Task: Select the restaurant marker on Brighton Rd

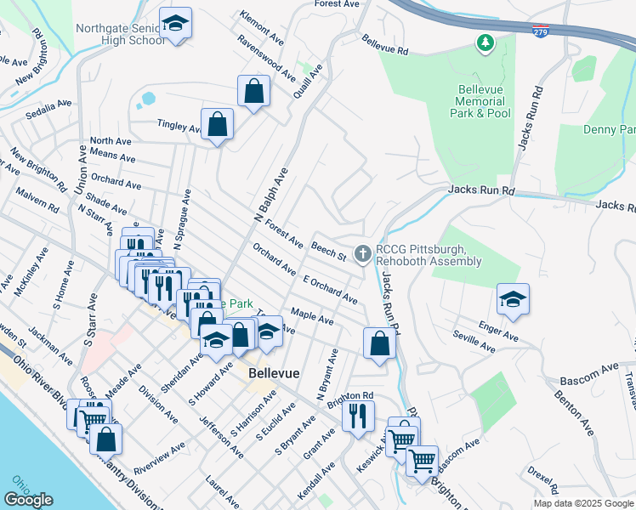Action: [357, 415]
